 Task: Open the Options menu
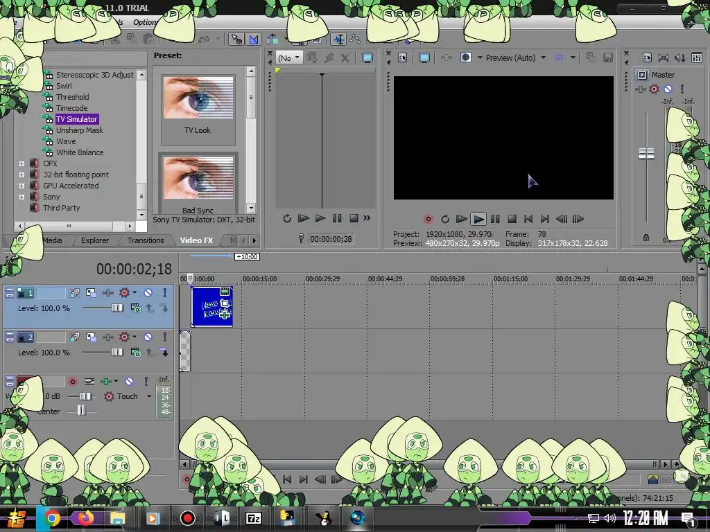coord(145,22)
